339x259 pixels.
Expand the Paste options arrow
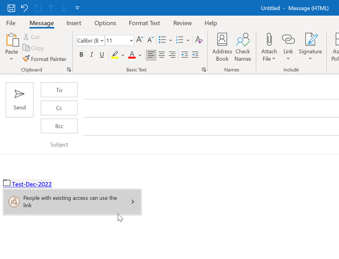tap(11, 59)
